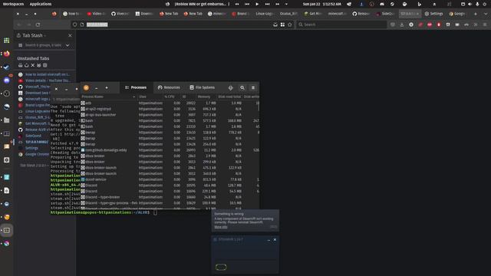
Task: Select the at-spi2-registryd process row
Action: 170,109
